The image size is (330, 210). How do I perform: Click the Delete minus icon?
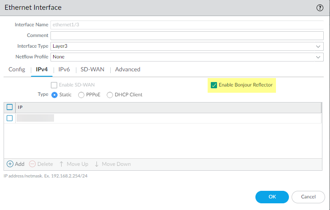[32, 164]
